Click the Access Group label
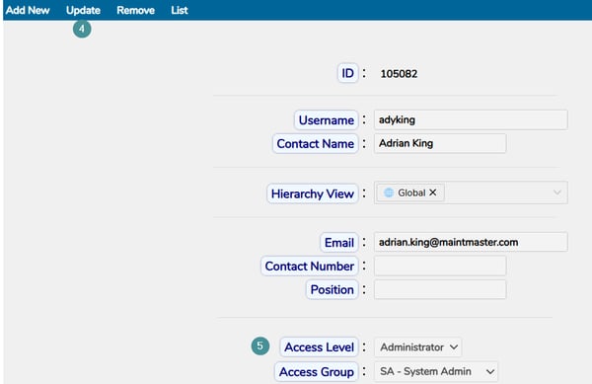Viewport: 592px width, 384px height. [317, 371]
